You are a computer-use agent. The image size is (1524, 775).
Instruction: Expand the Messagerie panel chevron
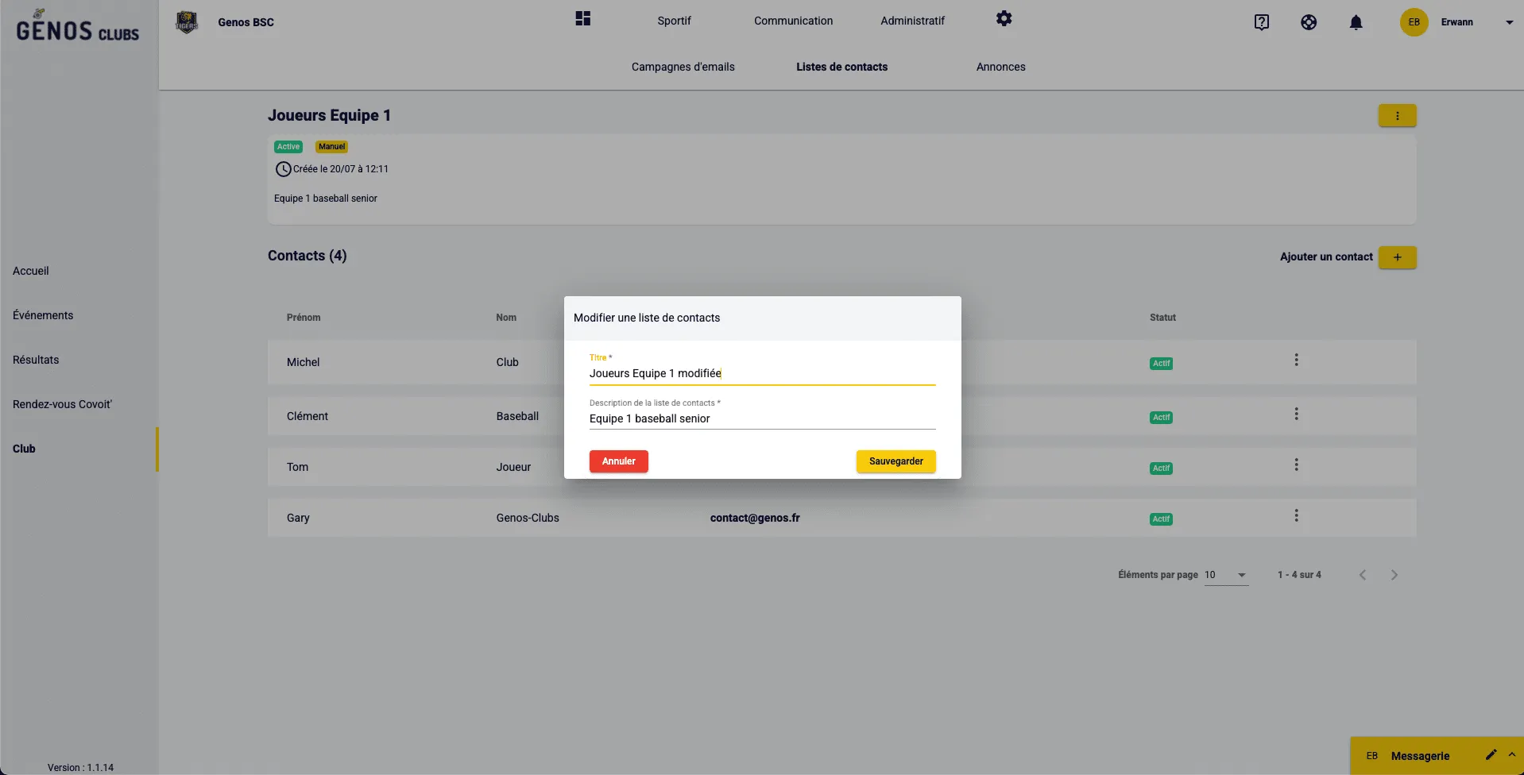click(1511, 755)
